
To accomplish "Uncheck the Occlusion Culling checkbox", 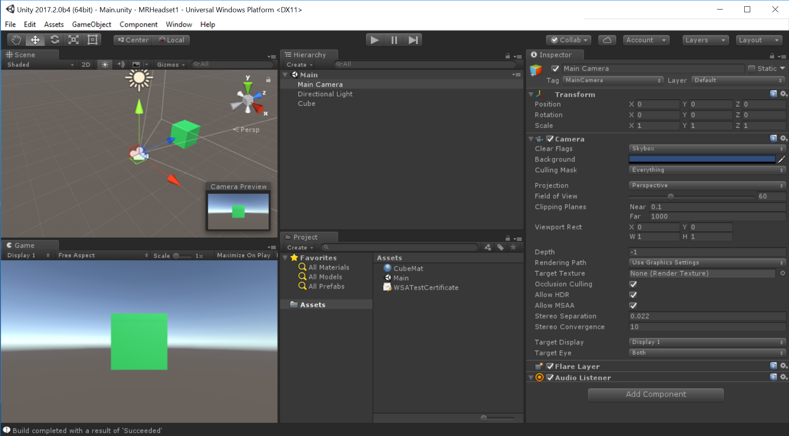I will [x=633, y=284].
